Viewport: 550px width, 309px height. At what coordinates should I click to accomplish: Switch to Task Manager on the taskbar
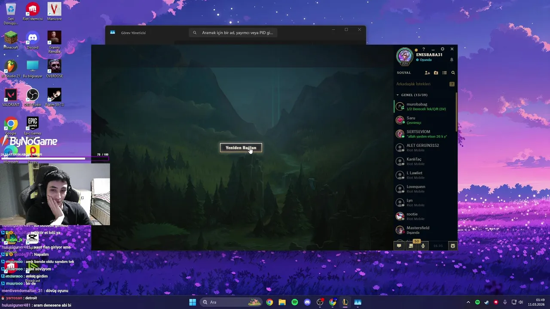click(357, 302)
